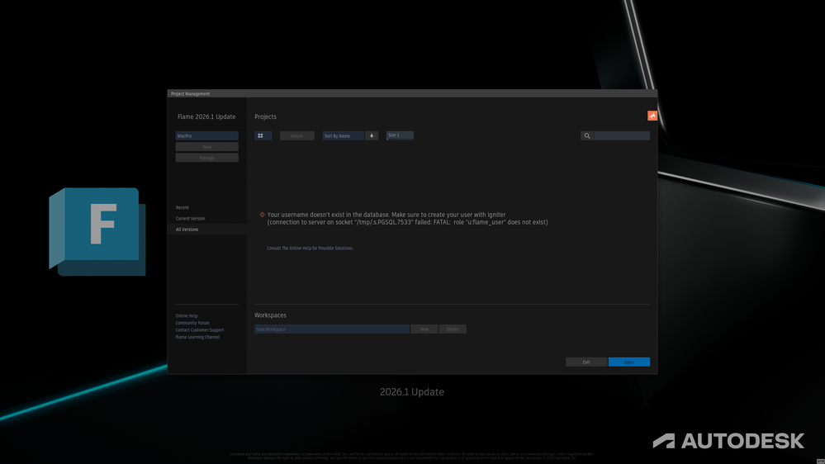825x464 pixels.
Task: Click the sort direction arrow icon
Action: (372, 135)
